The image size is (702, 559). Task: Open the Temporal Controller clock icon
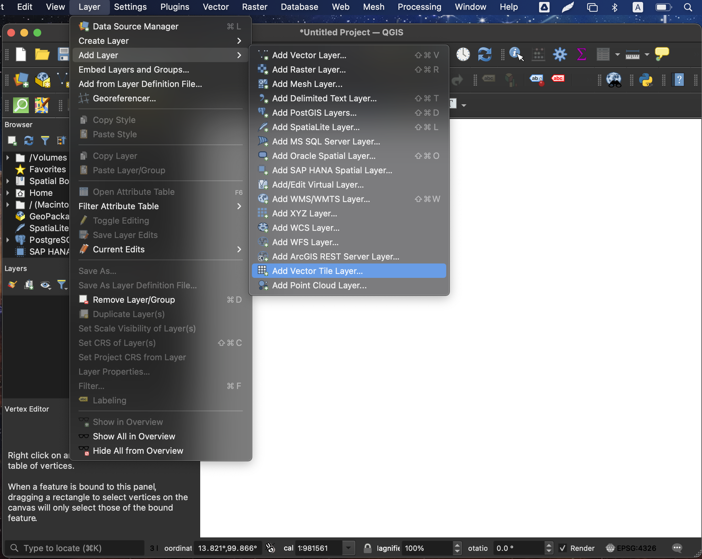coord(463,54)
